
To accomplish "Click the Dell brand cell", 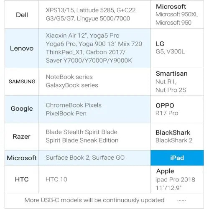I will 22,15.
